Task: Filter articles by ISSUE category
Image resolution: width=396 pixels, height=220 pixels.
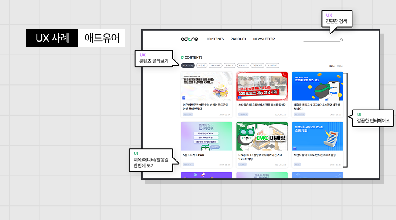Action: coord(202,66)
